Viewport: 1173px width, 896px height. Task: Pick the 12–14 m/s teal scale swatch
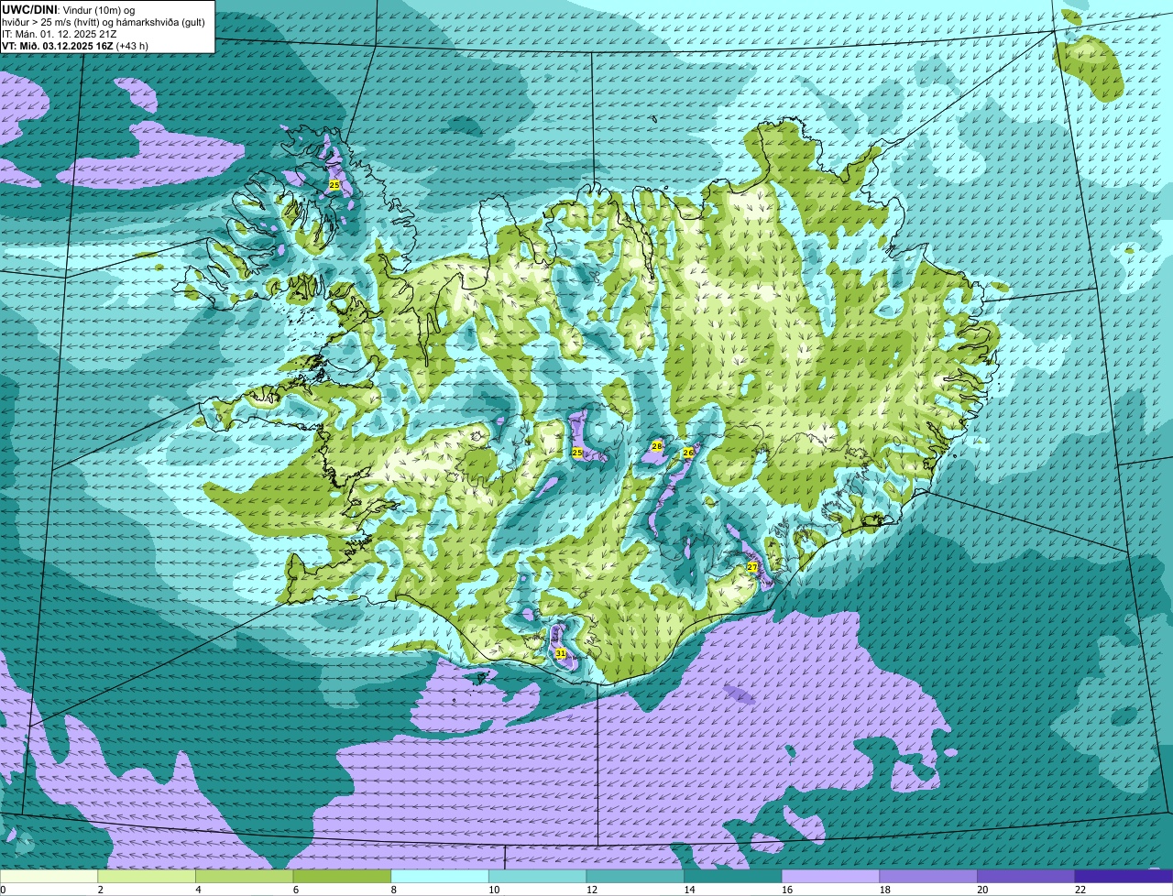point(635,876)
